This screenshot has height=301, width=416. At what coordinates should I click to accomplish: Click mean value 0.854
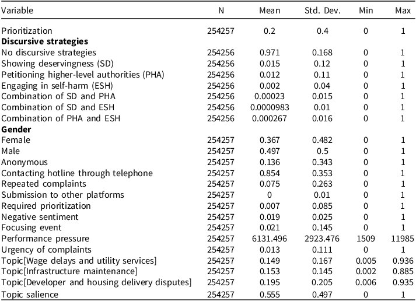point(270,173)
